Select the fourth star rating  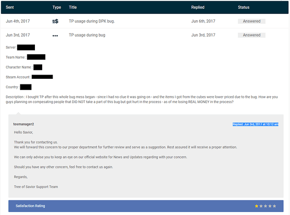[271, 206]
